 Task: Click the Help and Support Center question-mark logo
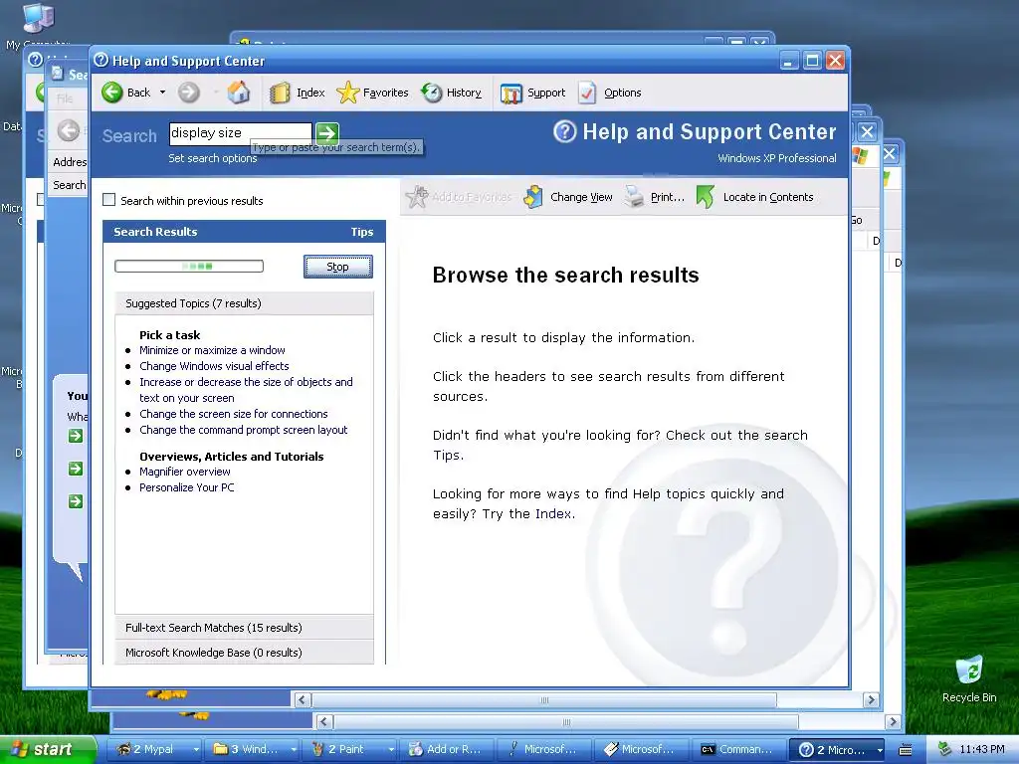[x=565, y=132]
